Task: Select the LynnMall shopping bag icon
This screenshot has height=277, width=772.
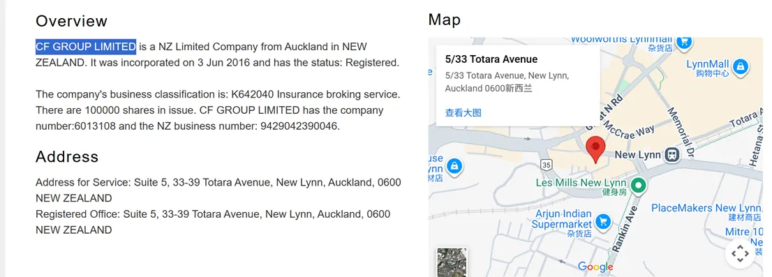Action: pos(740,66)
